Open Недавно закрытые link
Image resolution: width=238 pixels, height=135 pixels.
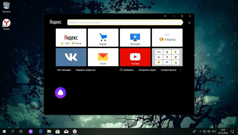[x=85, y=70]
